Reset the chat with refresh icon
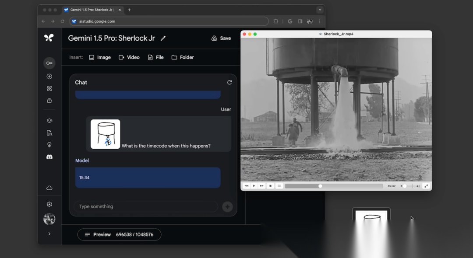This screenshot has width=473, height=258. pos(229,83)
